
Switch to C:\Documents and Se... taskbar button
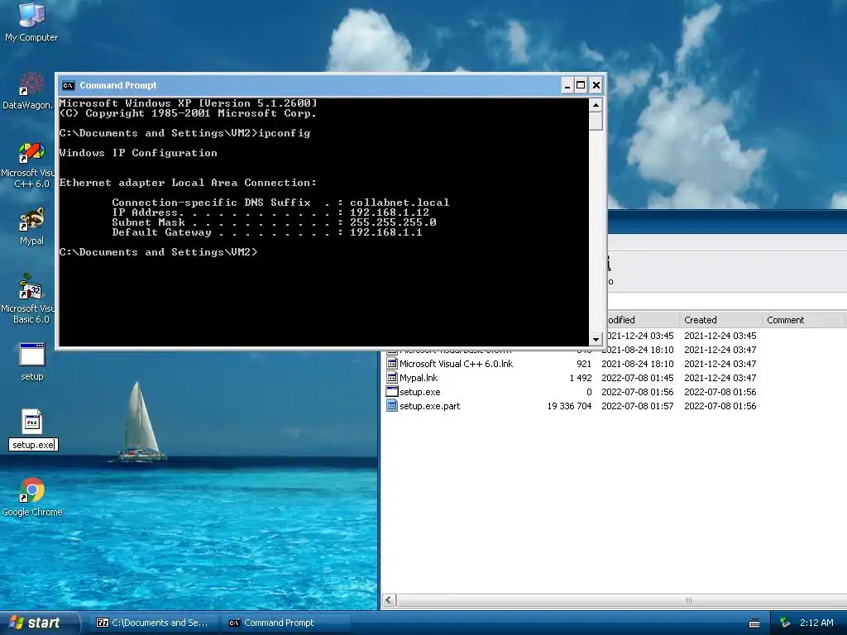tap(153, 623)
